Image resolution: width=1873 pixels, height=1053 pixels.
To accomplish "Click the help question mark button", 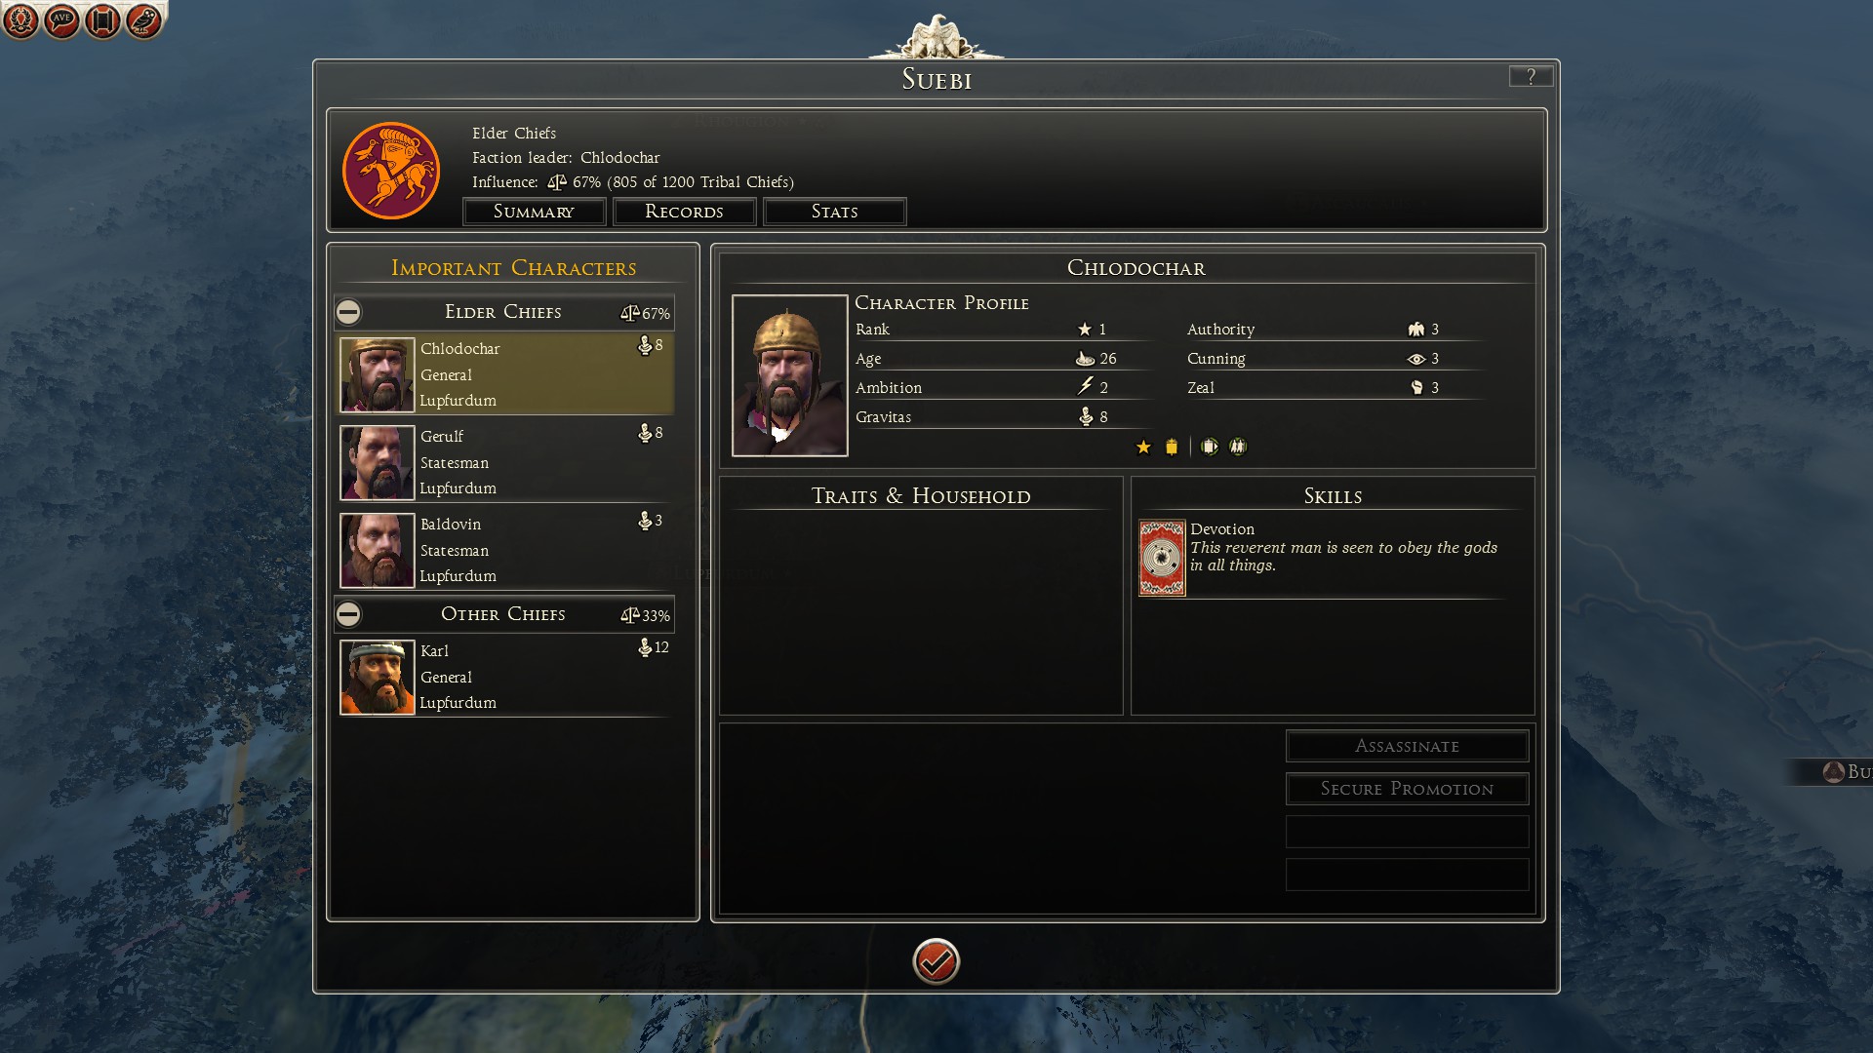I will tap(1531, 76).
